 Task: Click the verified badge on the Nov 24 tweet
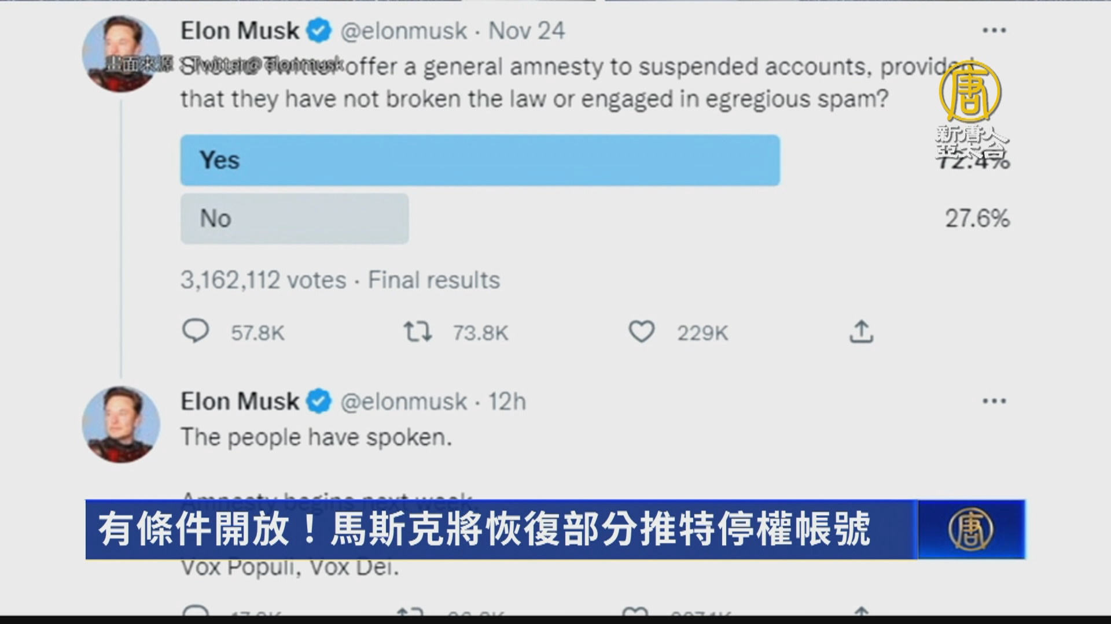tap(318, 31)
